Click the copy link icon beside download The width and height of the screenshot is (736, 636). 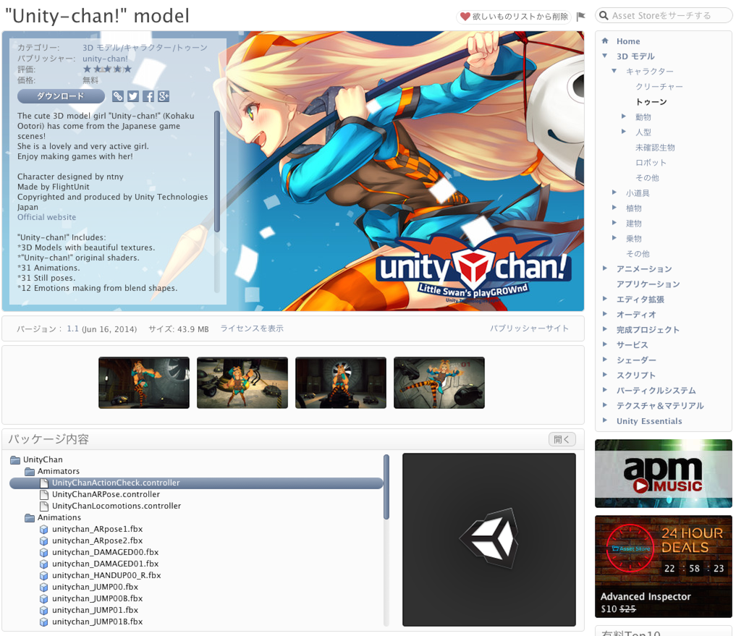pyautogui.click(x=118, y=96)
